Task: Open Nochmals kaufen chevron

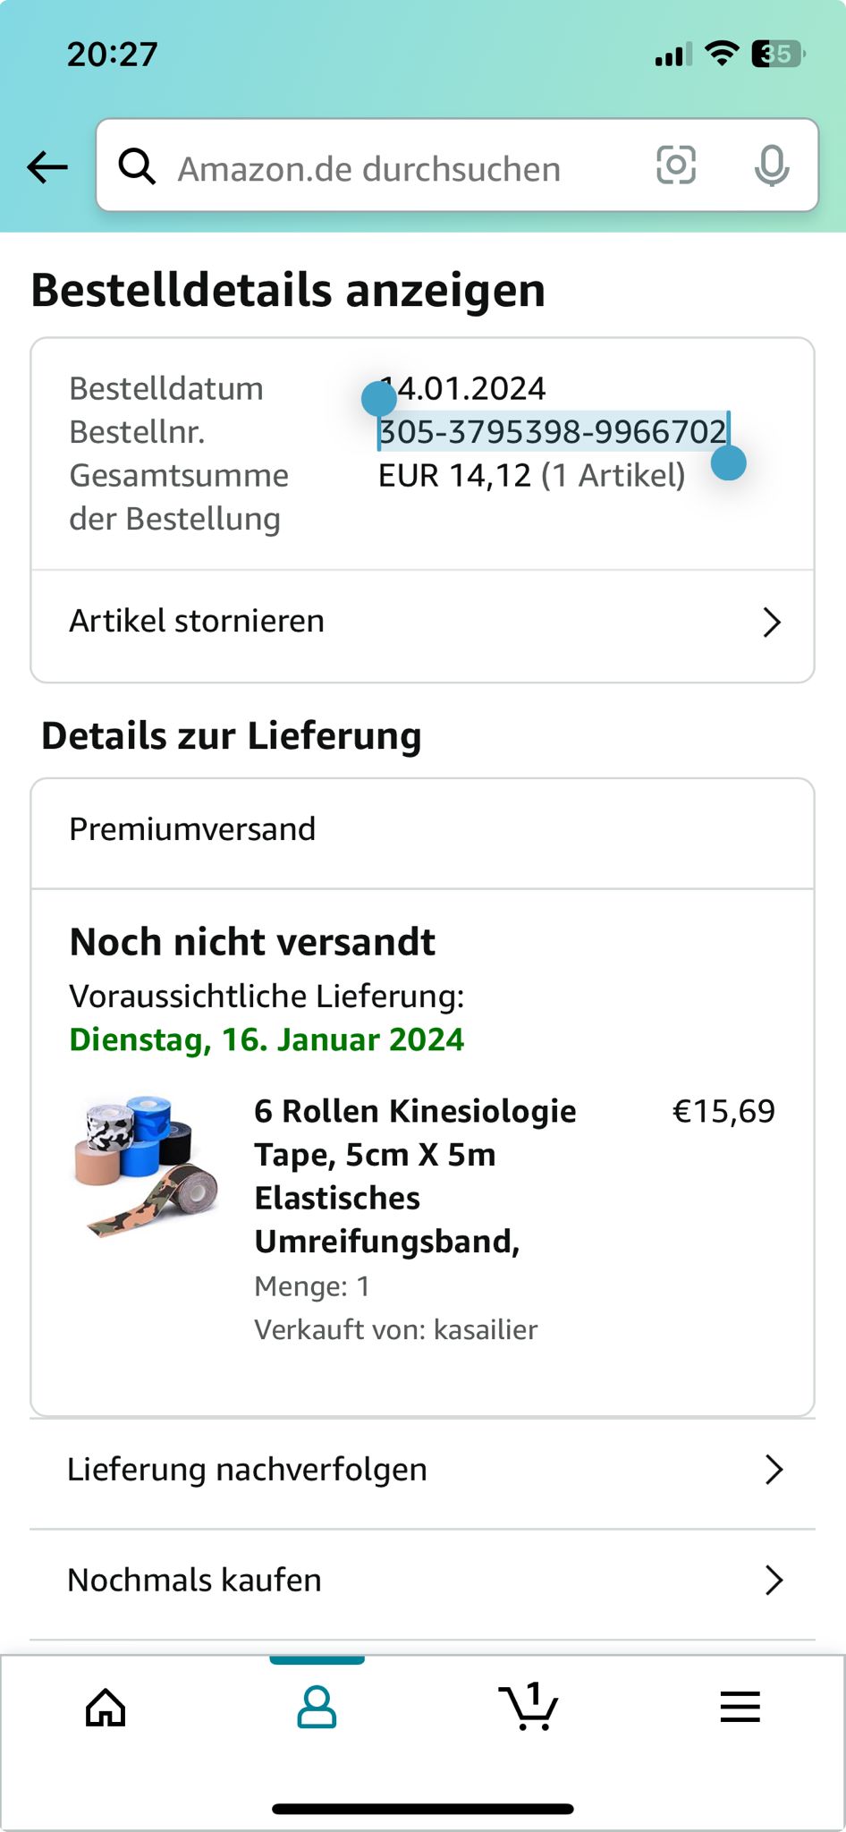Action: (x=774, y=1581)
